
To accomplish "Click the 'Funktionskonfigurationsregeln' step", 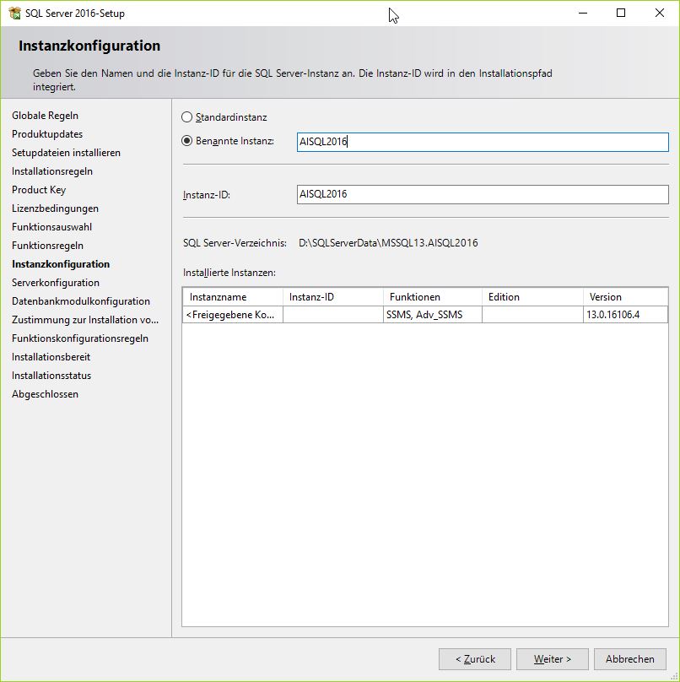I will coord(80,338).
